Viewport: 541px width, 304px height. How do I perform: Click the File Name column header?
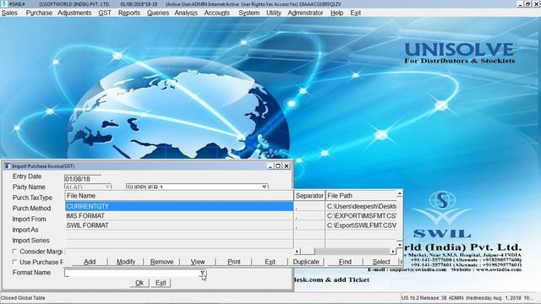pyautogui.click(x=179, y=195)
